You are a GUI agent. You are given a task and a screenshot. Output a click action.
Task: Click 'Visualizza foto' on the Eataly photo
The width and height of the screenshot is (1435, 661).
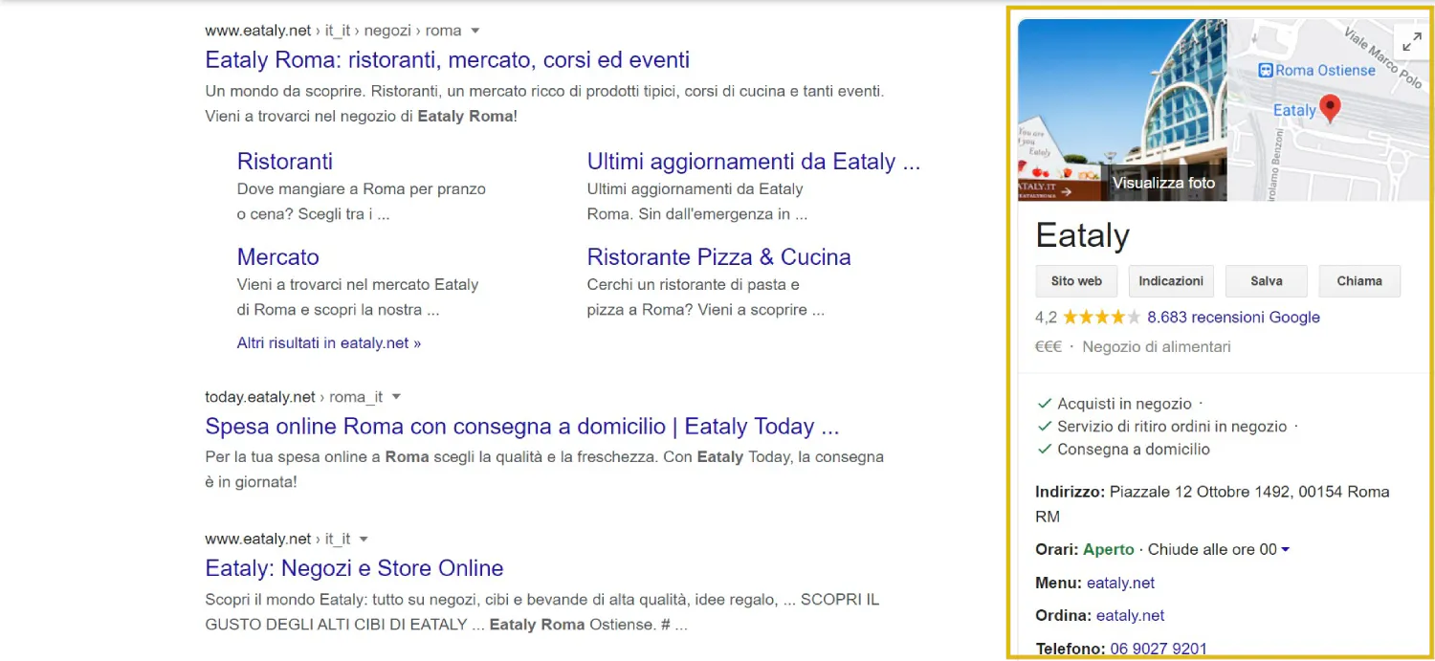[x=1163, y=183]
